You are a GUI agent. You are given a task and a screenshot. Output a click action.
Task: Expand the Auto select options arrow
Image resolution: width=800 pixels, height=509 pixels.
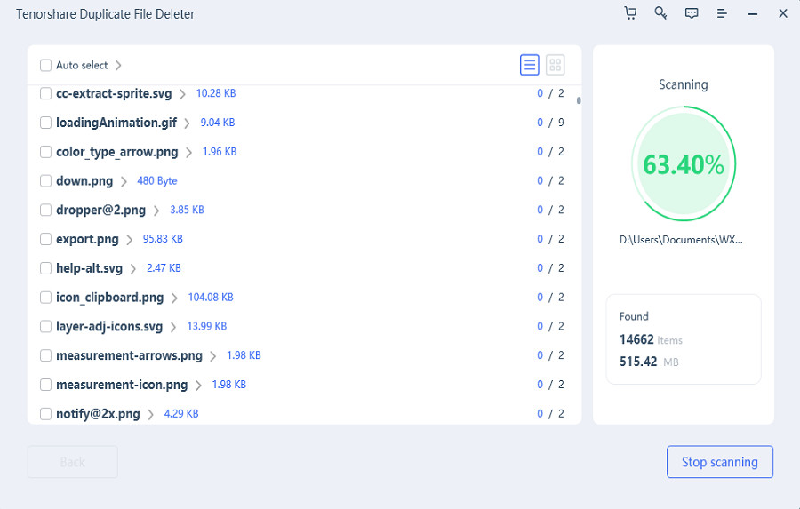coord(119,65)
